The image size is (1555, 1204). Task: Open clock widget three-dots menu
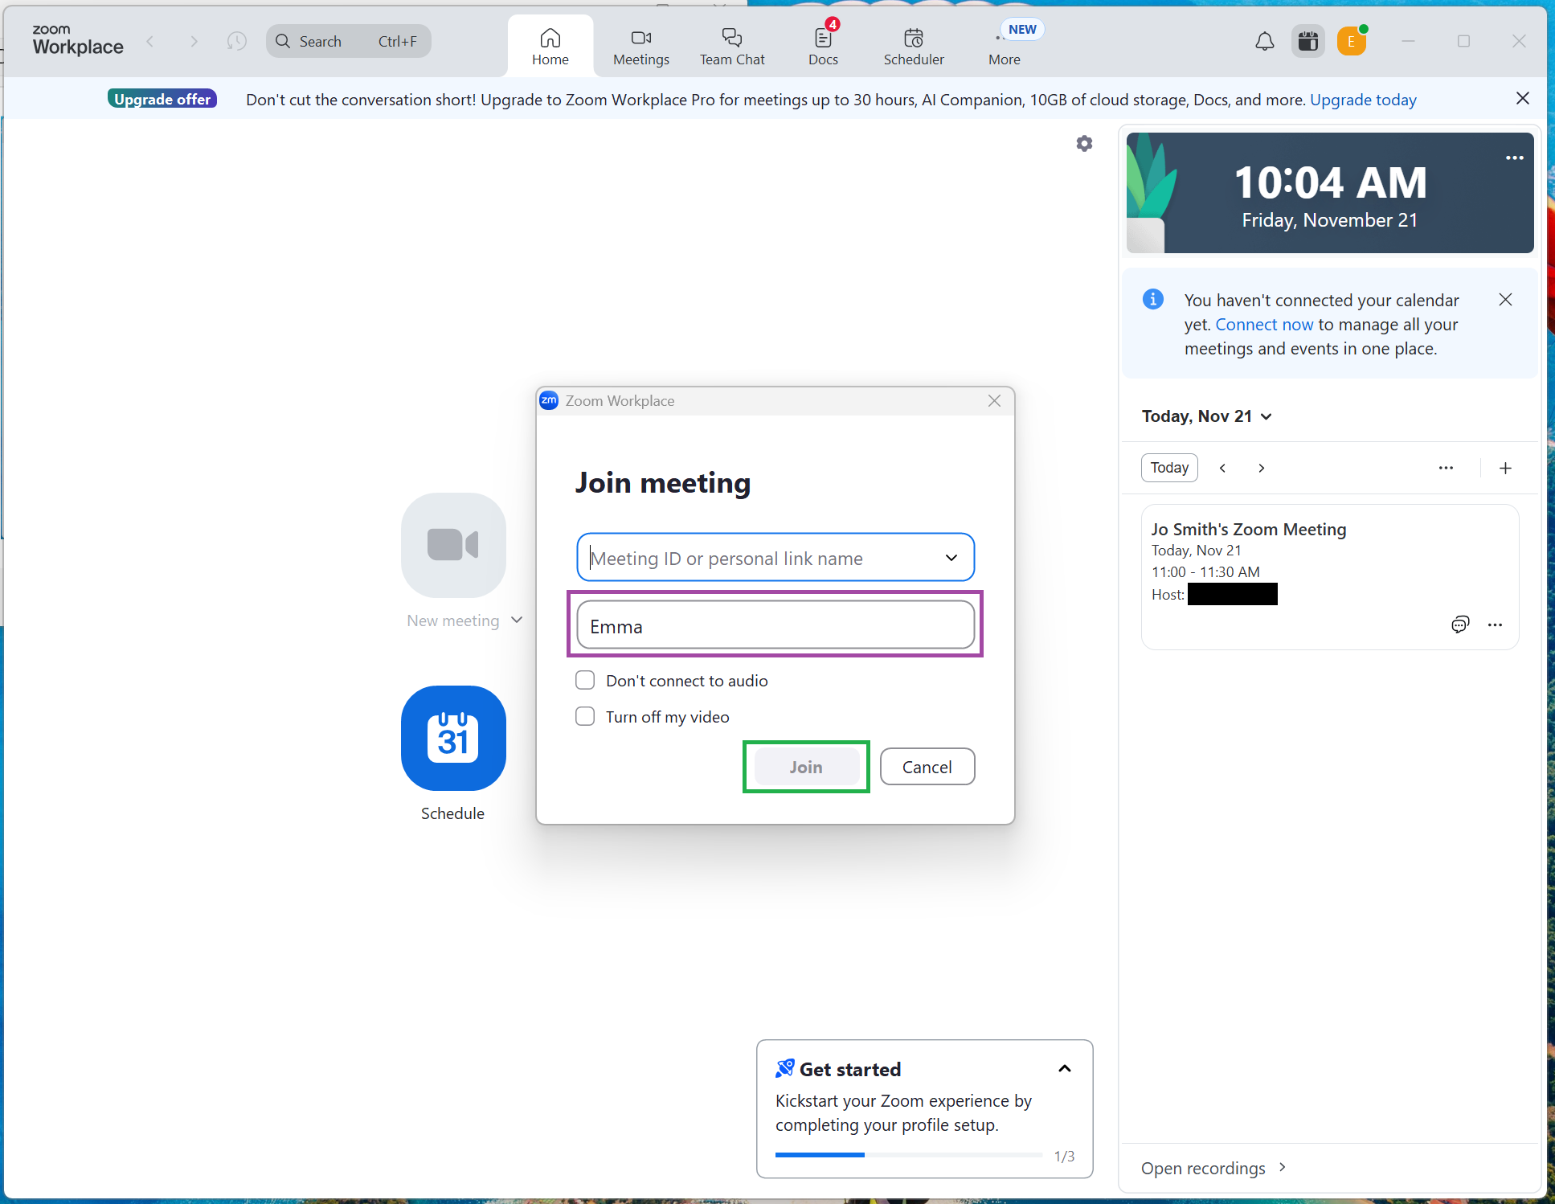pos(1514,158)
